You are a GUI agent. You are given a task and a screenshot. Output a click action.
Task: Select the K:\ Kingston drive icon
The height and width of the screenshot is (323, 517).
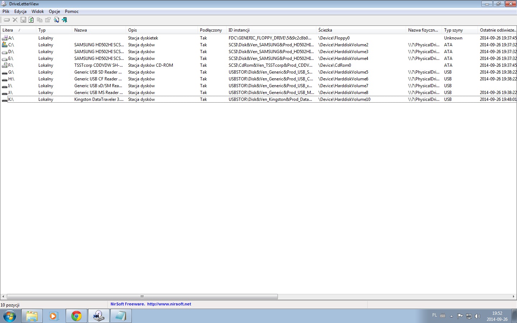[5, 99]
